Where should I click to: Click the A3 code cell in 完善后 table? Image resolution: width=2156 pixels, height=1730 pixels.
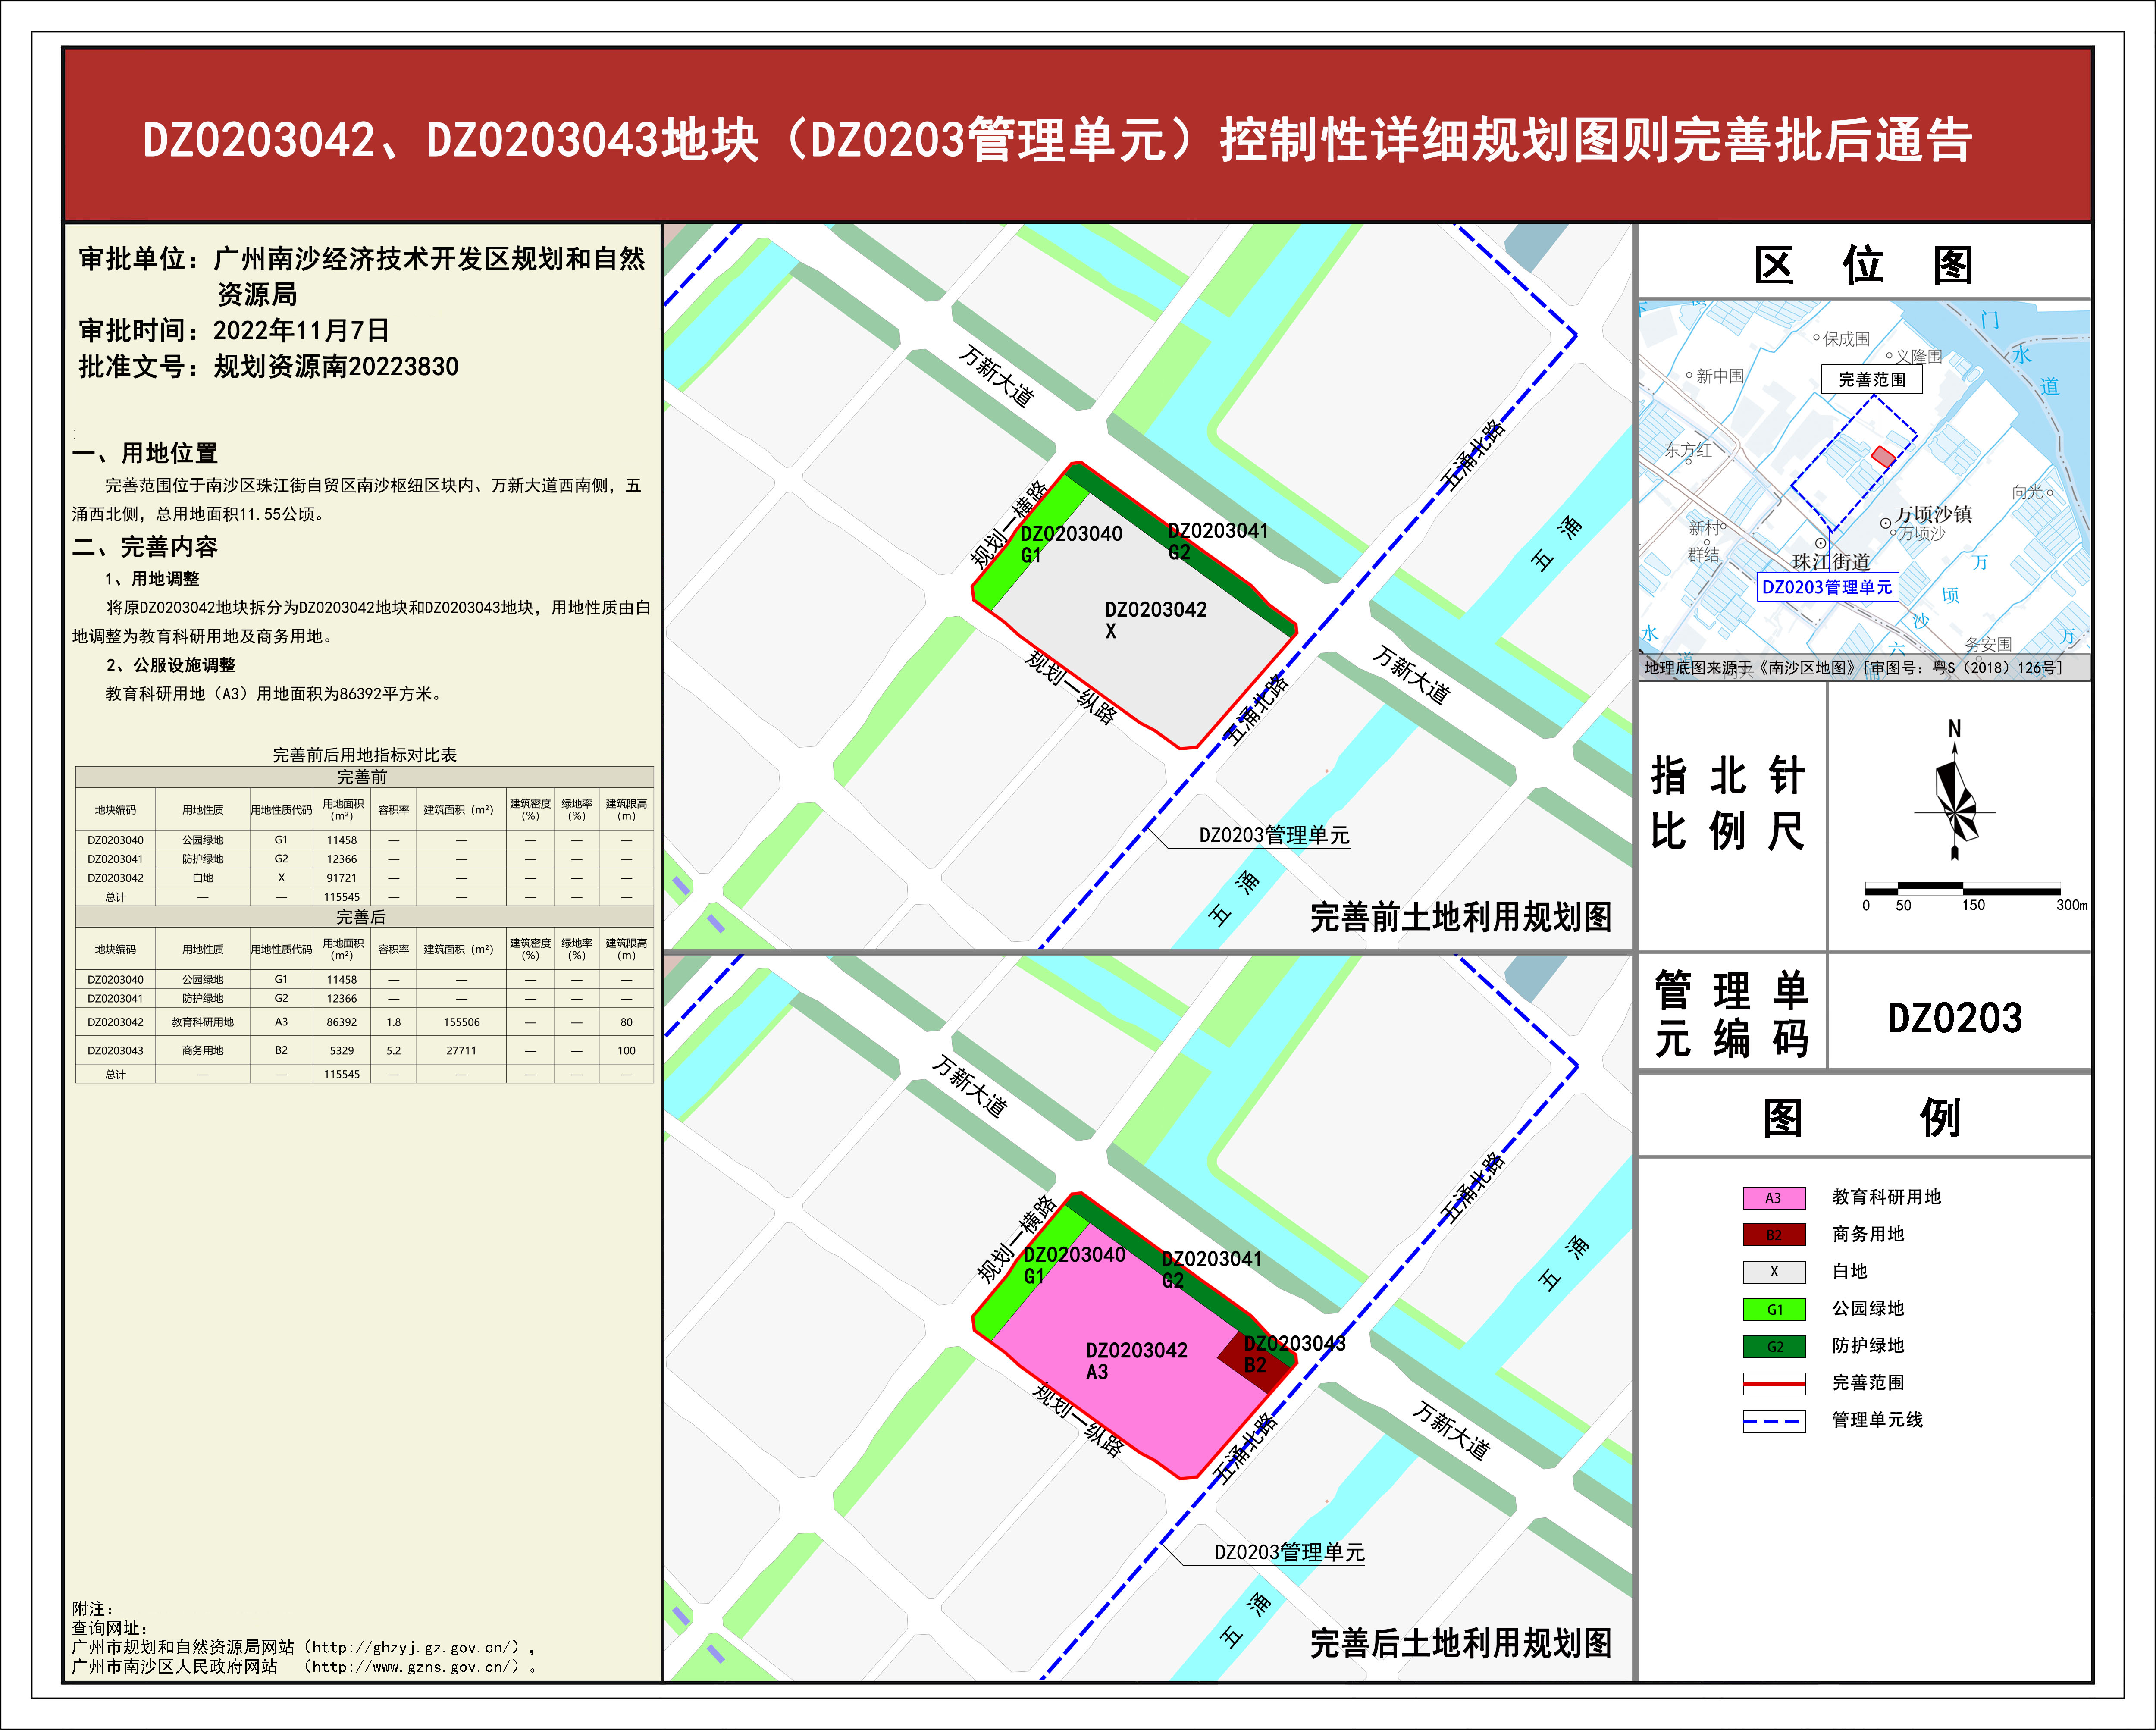(282, 1022)
